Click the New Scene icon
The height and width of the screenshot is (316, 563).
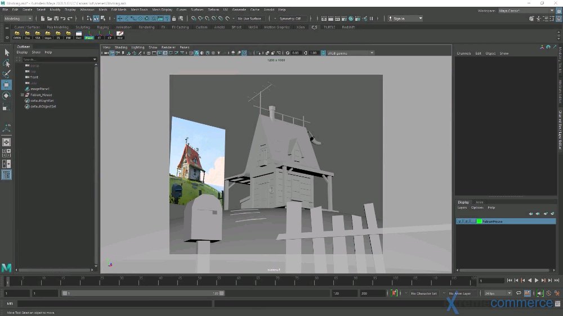pyautogui.click(x=43, y=19)
